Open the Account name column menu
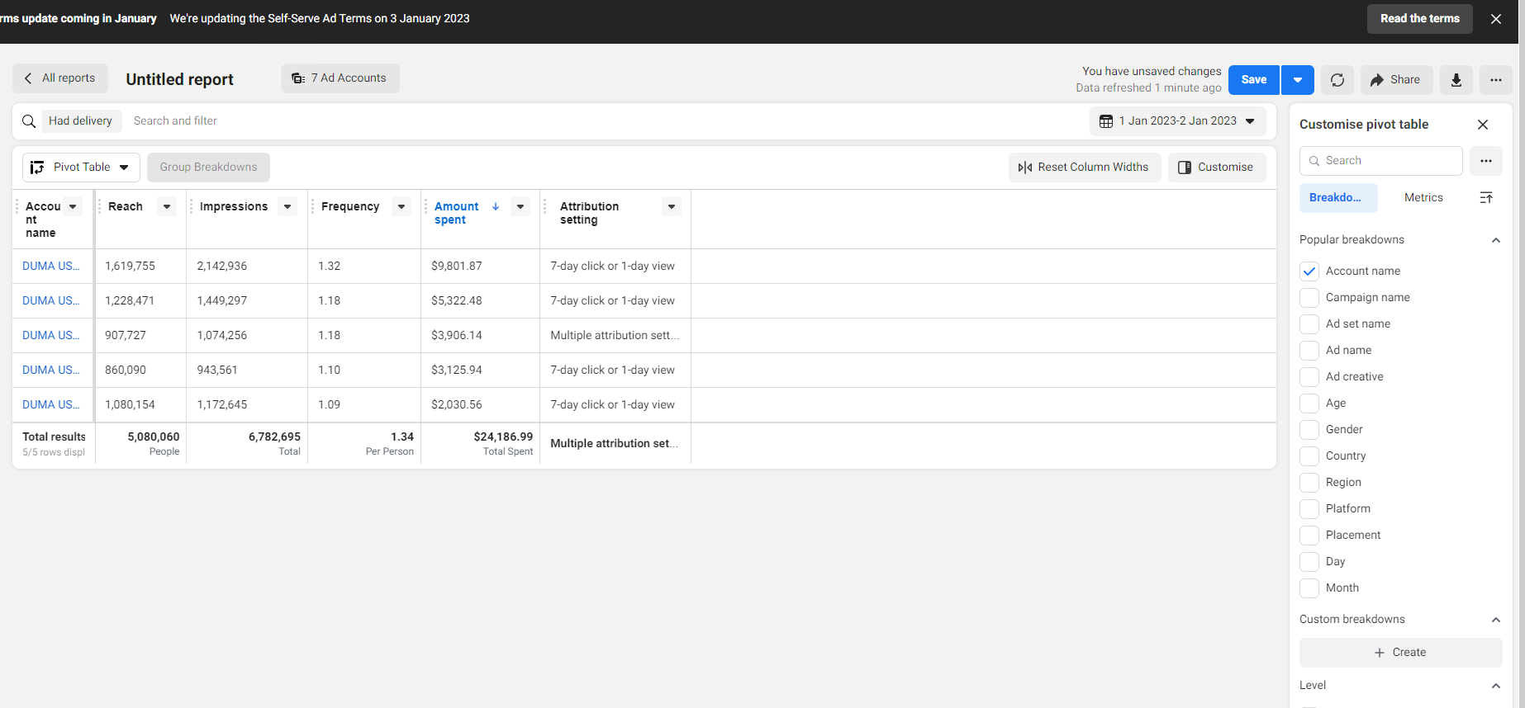 73,206
